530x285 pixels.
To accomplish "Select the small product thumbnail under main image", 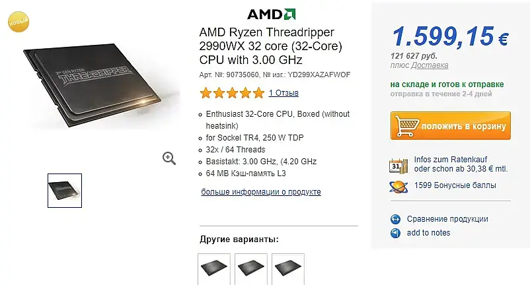I will pos(65,190).
